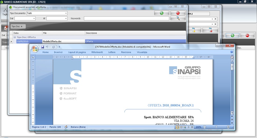Change language via Italiano (Italia) in status bar
The image size is (257, 138).
[x=78, y=127]
